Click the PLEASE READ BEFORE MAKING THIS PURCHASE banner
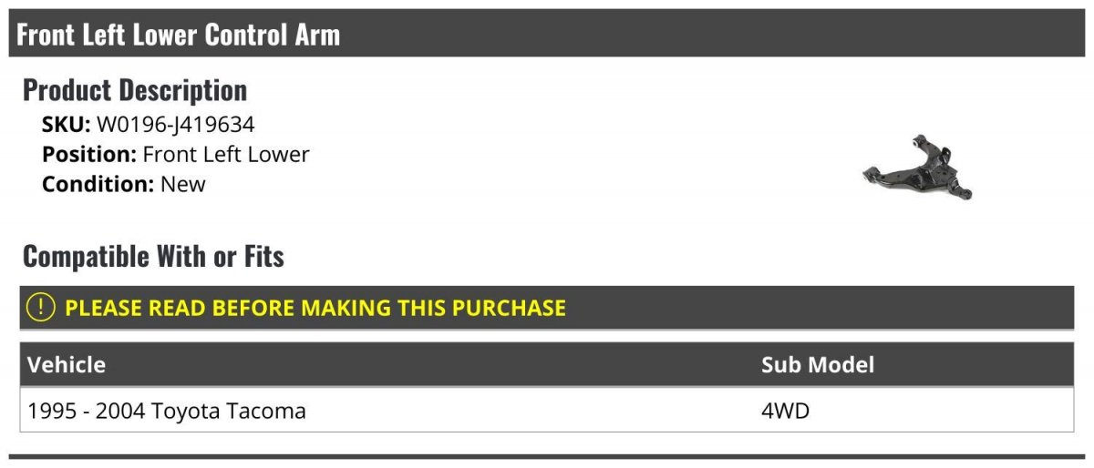1094x468 pixels. [x=547, y=308]
